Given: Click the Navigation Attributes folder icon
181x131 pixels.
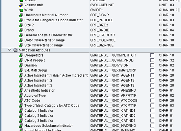Looking at the screenshot, I should 15,50.
